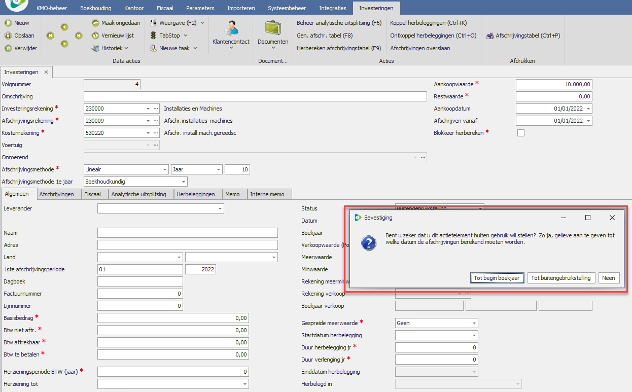Go to the first record with the navigation arrow
This screenshot has height=392, width=632.
50,35
